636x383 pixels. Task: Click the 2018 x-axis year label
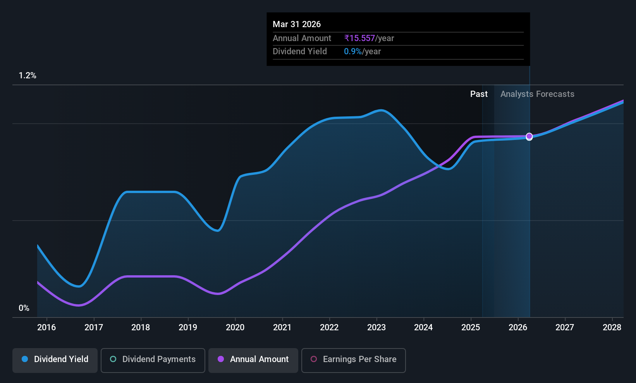(x=141, y=328)
